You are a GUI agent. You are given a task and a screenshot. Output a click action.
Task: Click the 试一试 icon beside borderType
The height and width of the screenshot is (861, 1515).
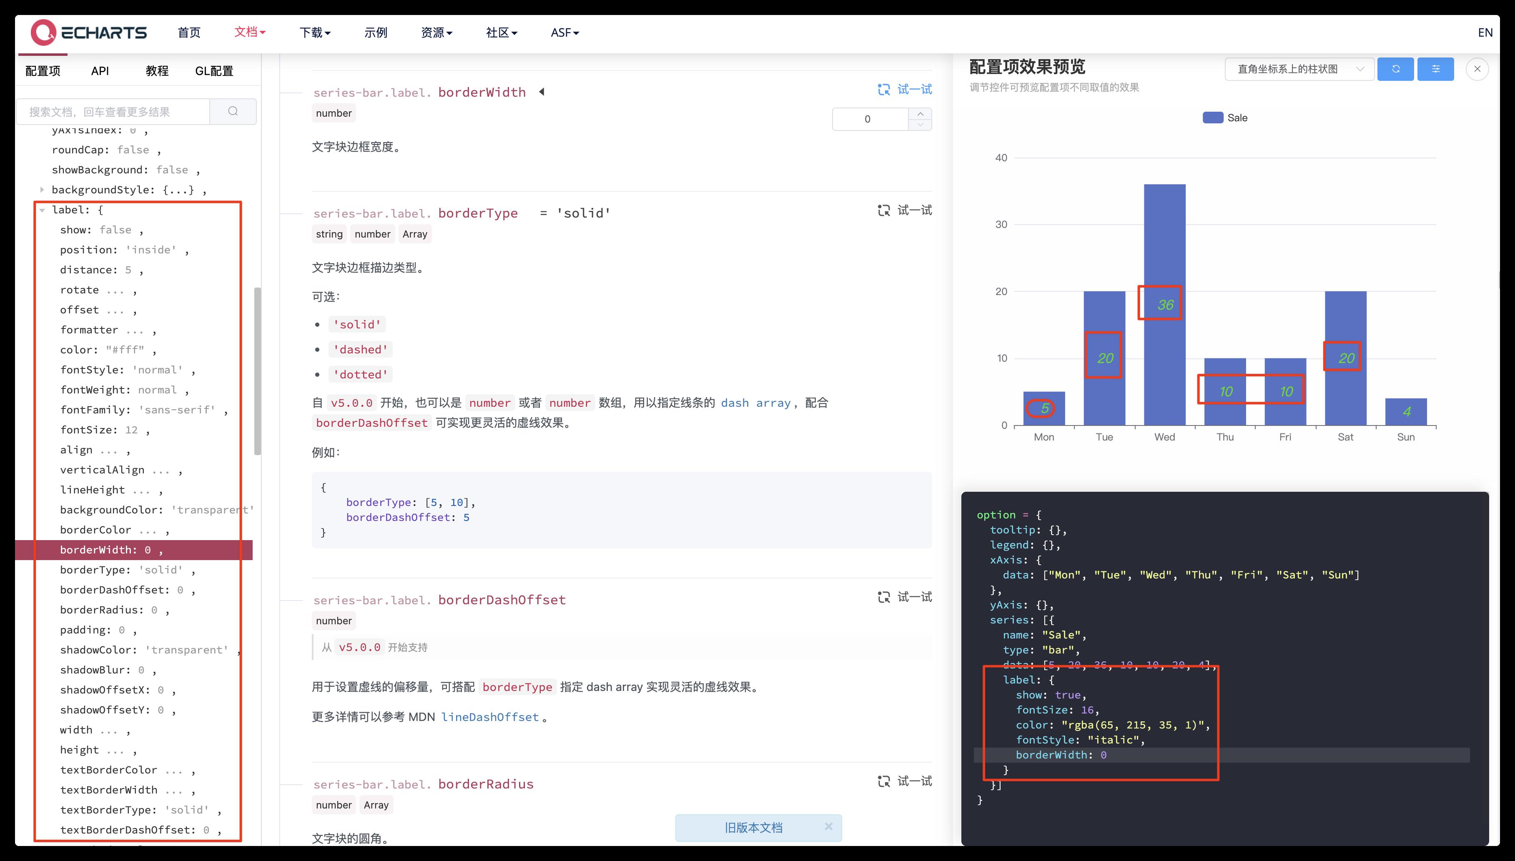coord(884,210)
